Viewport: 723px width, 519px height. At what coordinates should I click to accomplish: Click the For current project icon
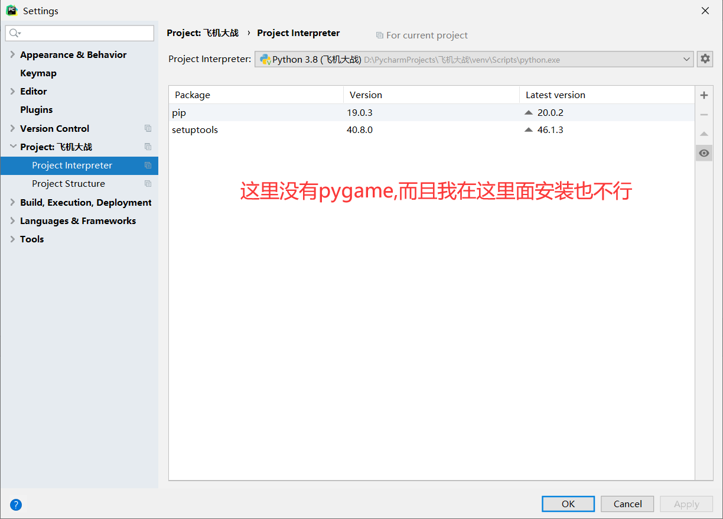click(380, 35)
